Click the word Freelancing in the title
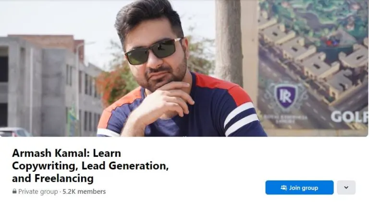This screenshot has width=369, height=204. (x=64, y=178)
